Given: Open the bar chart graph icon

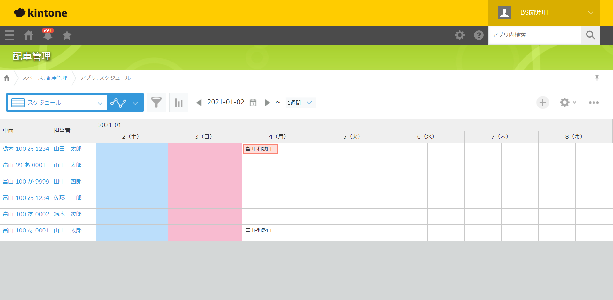Looking at the screenshot, I should 178,102.
